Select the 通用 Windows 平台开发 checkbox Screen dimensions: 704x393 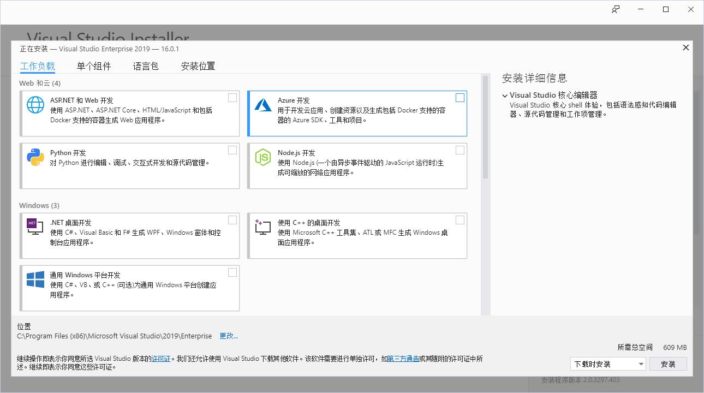[x=232, y=272]
